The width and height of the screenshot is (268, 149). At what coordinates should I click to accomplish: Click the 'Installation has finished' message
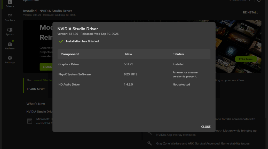(x=82, y=41)
